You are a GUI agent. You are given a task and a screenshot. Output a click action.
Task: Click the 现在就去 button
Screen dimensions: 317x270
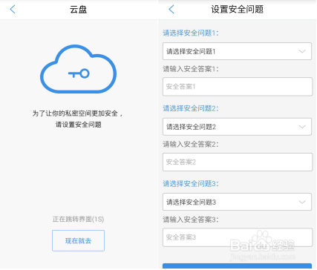(x=78, y=240)
